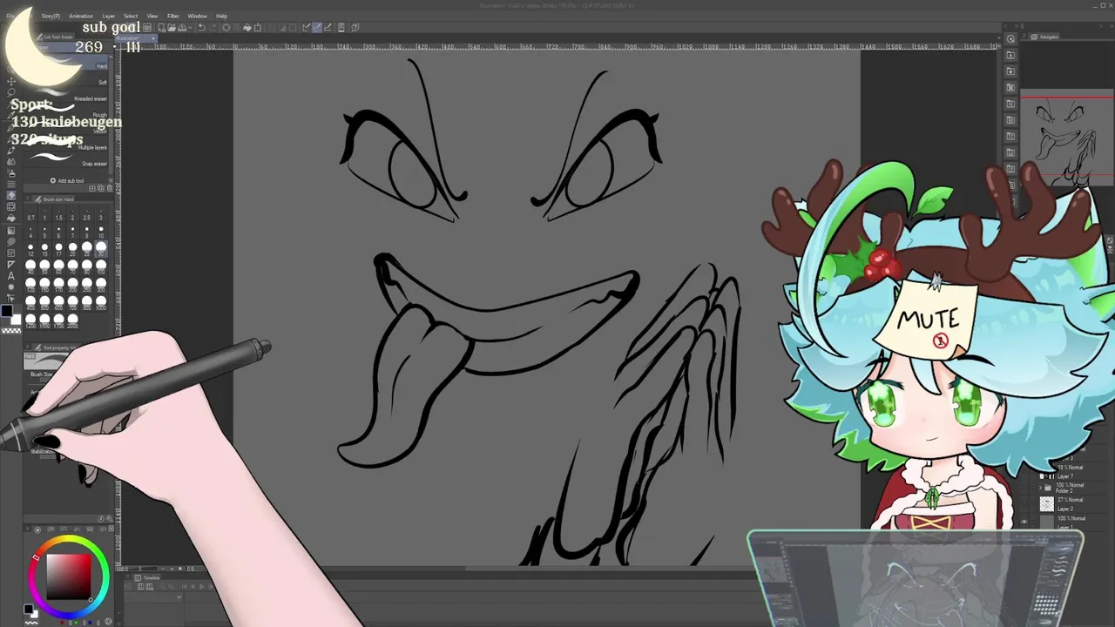Click the Fill icon in the command bar
Viewport: 1115px width, 627px height.
tap(247, 28)
